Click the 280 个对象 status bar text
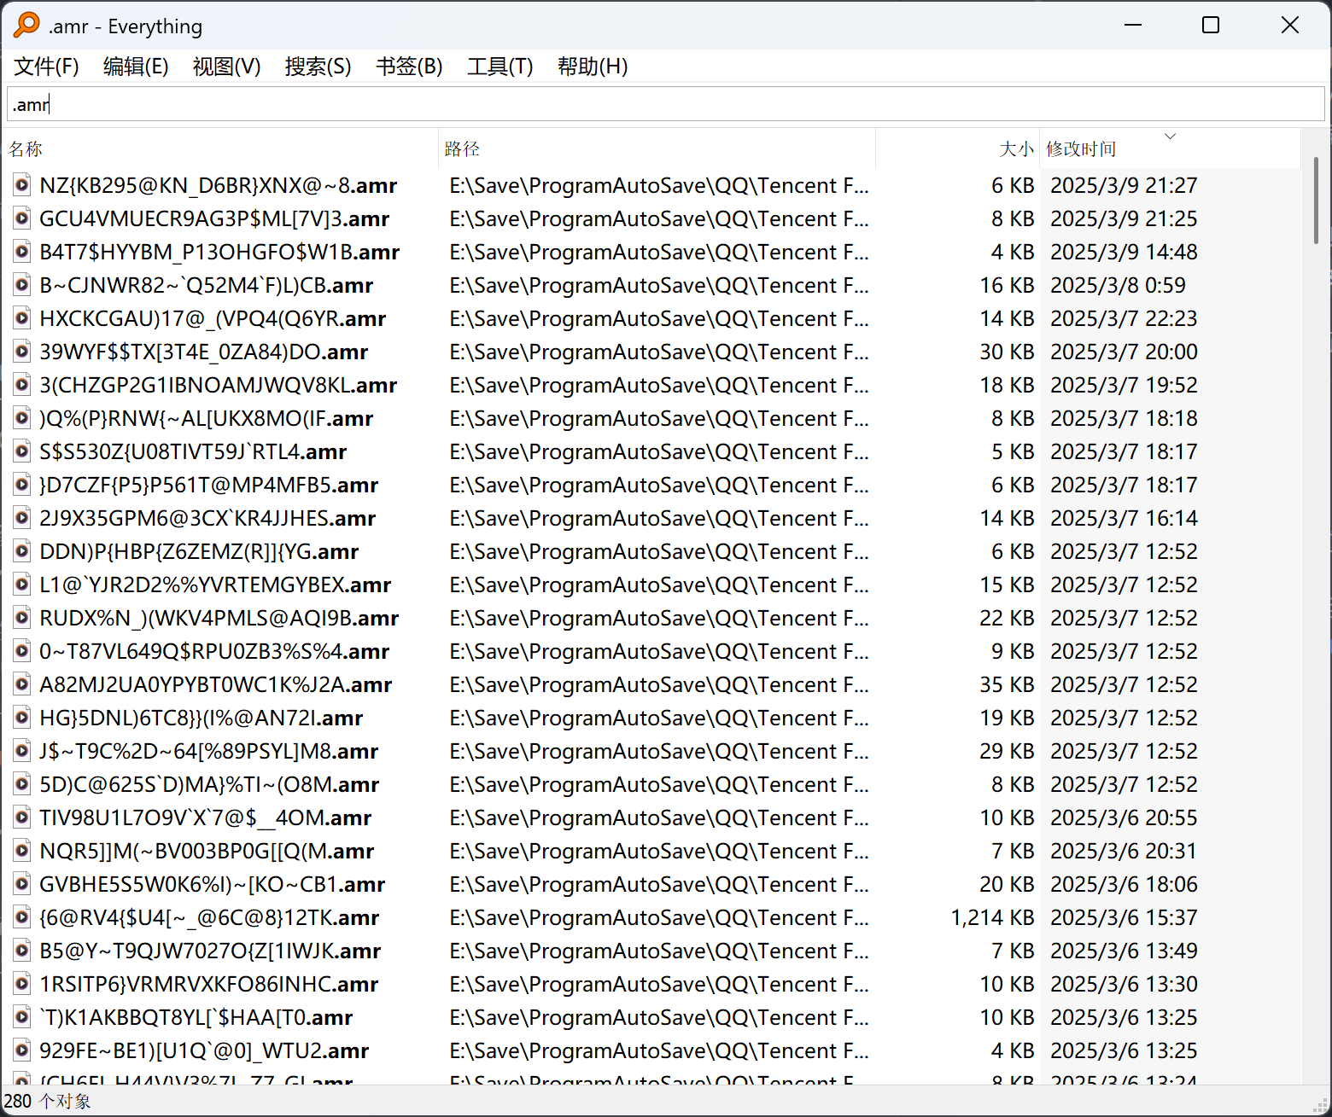The image size is (1332, 1117). tap(47, 1101)
